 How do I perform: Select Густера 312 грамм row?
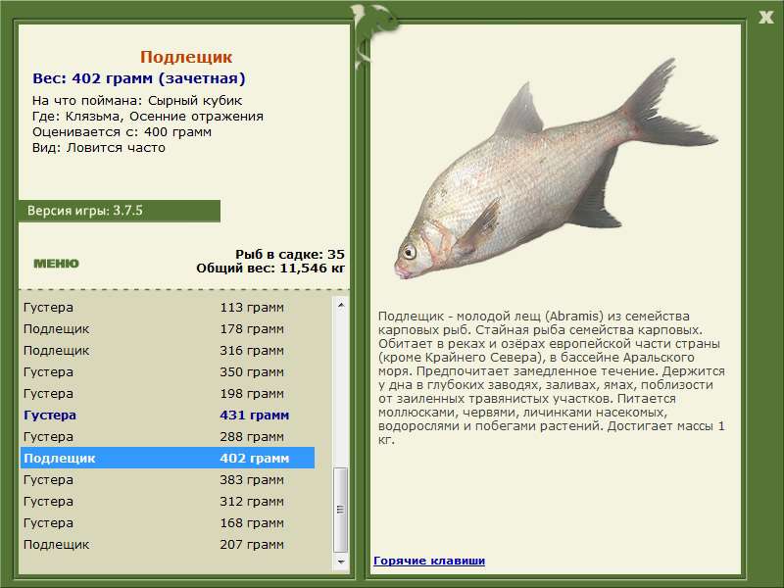pyautogui.click(x=168, y=501)
